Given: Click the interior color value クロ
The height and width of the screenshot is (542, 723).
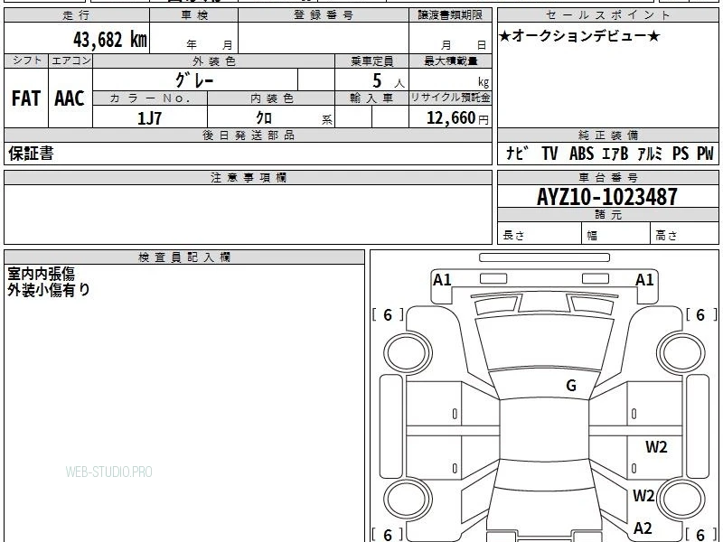Looking at the screenshot, I should pyautogui.click(x=264, y=118).
